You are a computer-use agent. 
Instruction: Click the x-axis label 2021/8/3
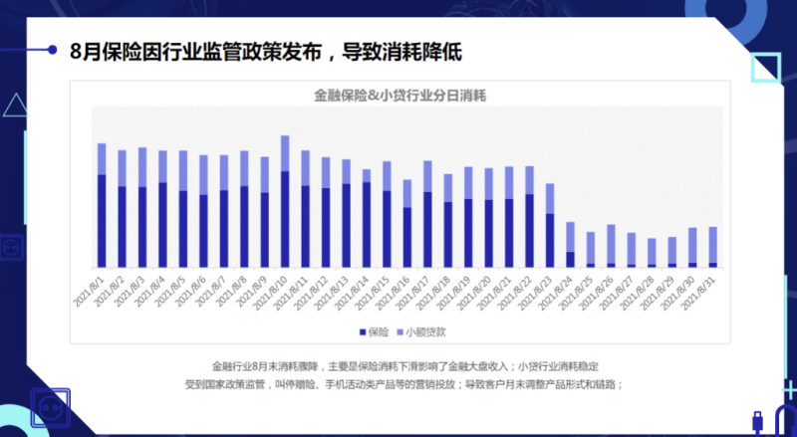click(x=130, y=292)
